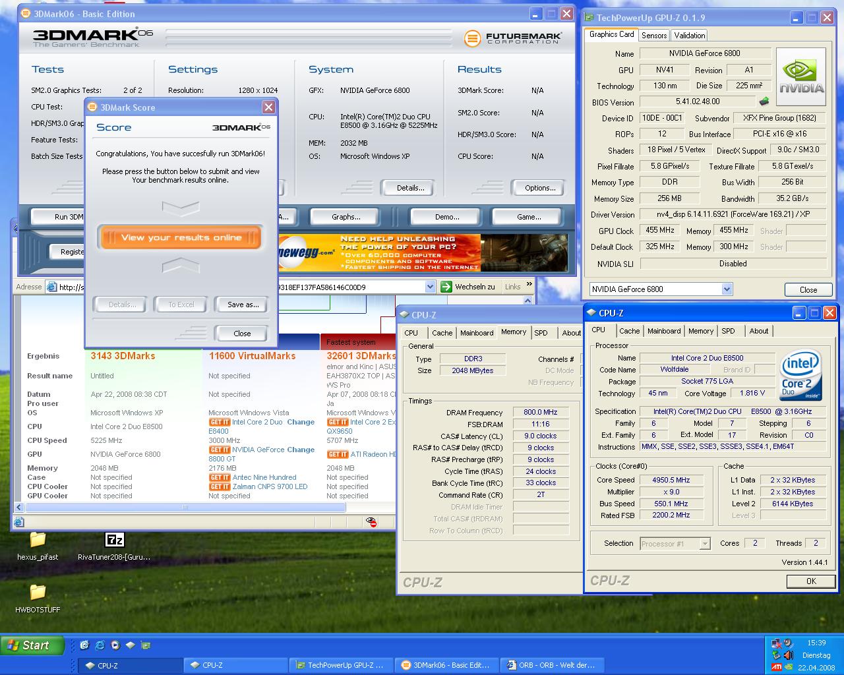Click the Futuremark Corporation logo
The width and height of the screenshot is (844, 675).
(x=513, y=38)
